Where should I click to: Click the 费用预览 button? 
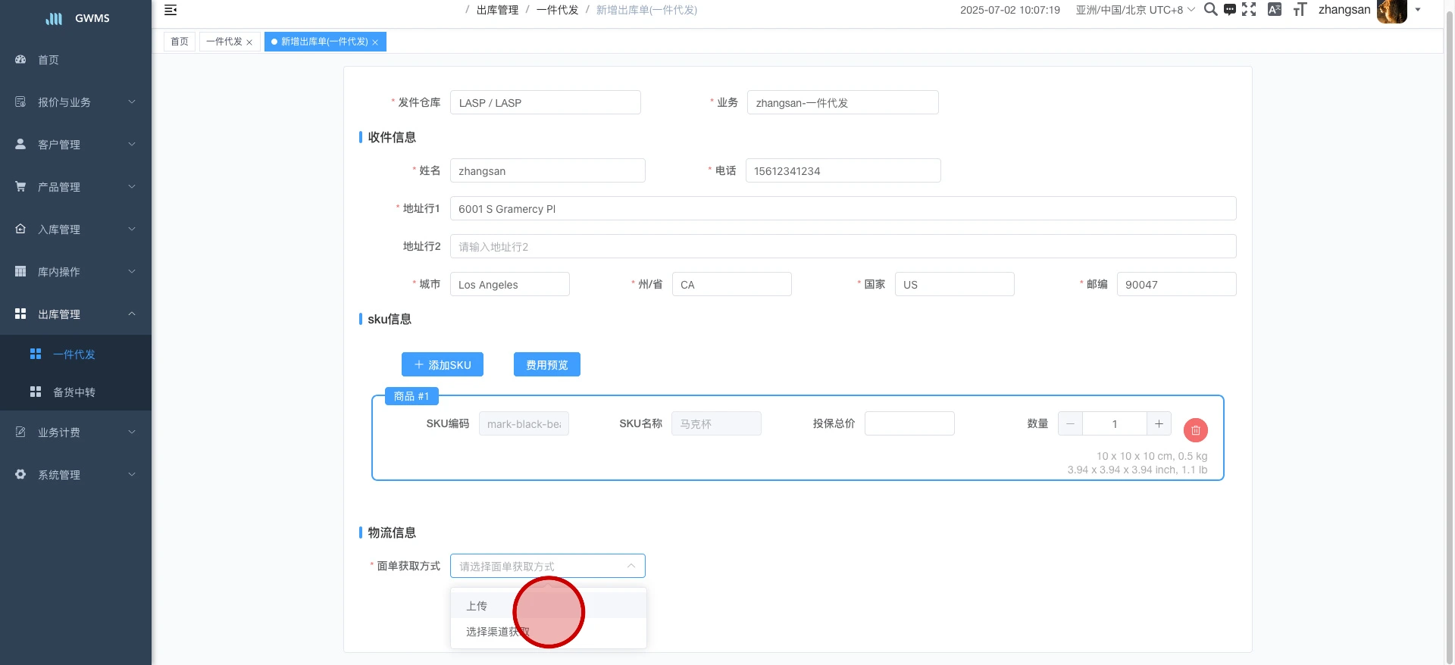(546, 365)
